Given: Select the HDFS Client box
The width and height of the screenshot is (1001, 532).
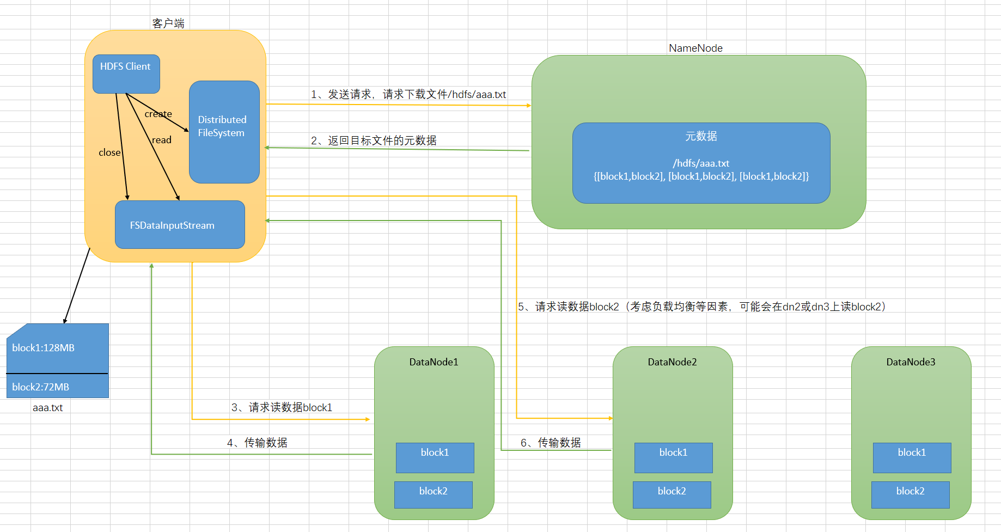Looking at the screenshot, I should 126,74.
